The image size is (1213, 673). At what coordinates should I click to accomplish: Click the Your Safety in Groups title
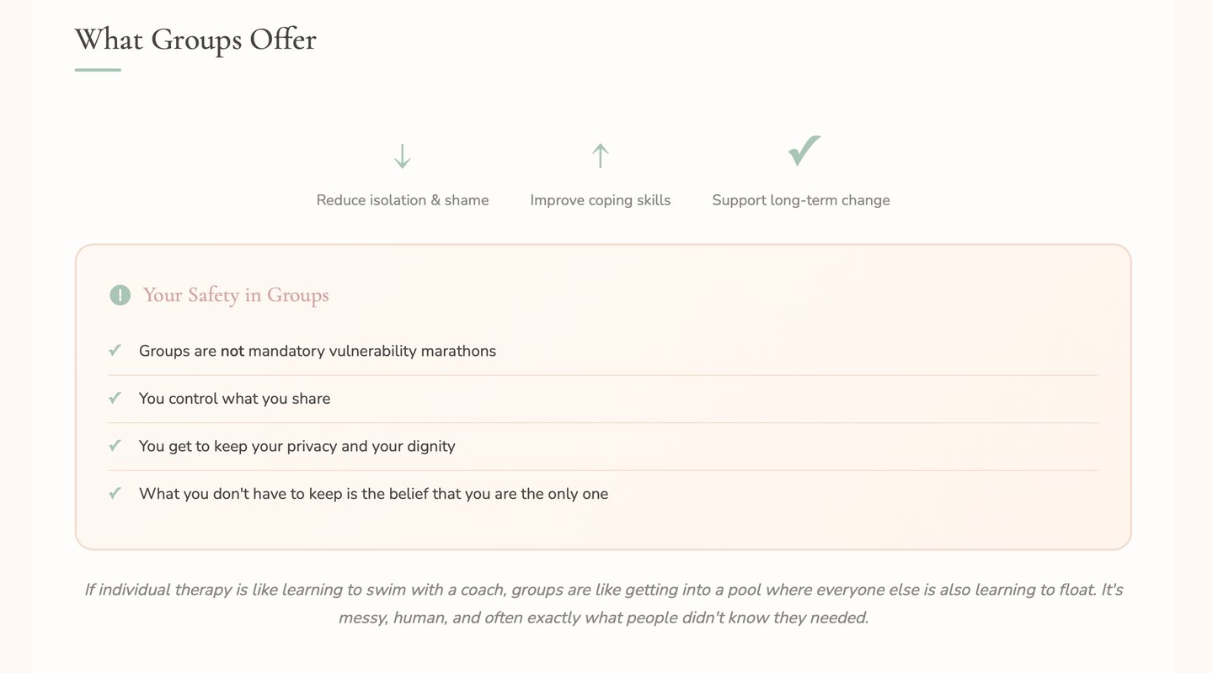click(236, 295)
